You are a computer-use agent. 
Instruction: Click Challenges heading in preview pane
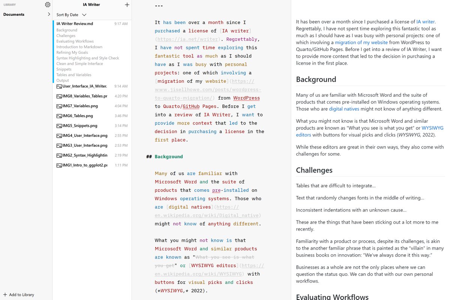pyautogui.click(x=314, y=170)
